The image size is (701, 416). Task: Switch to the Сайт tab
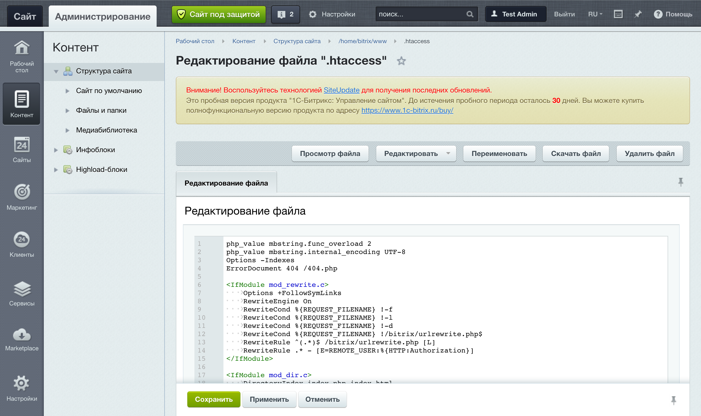click(25, 16)
